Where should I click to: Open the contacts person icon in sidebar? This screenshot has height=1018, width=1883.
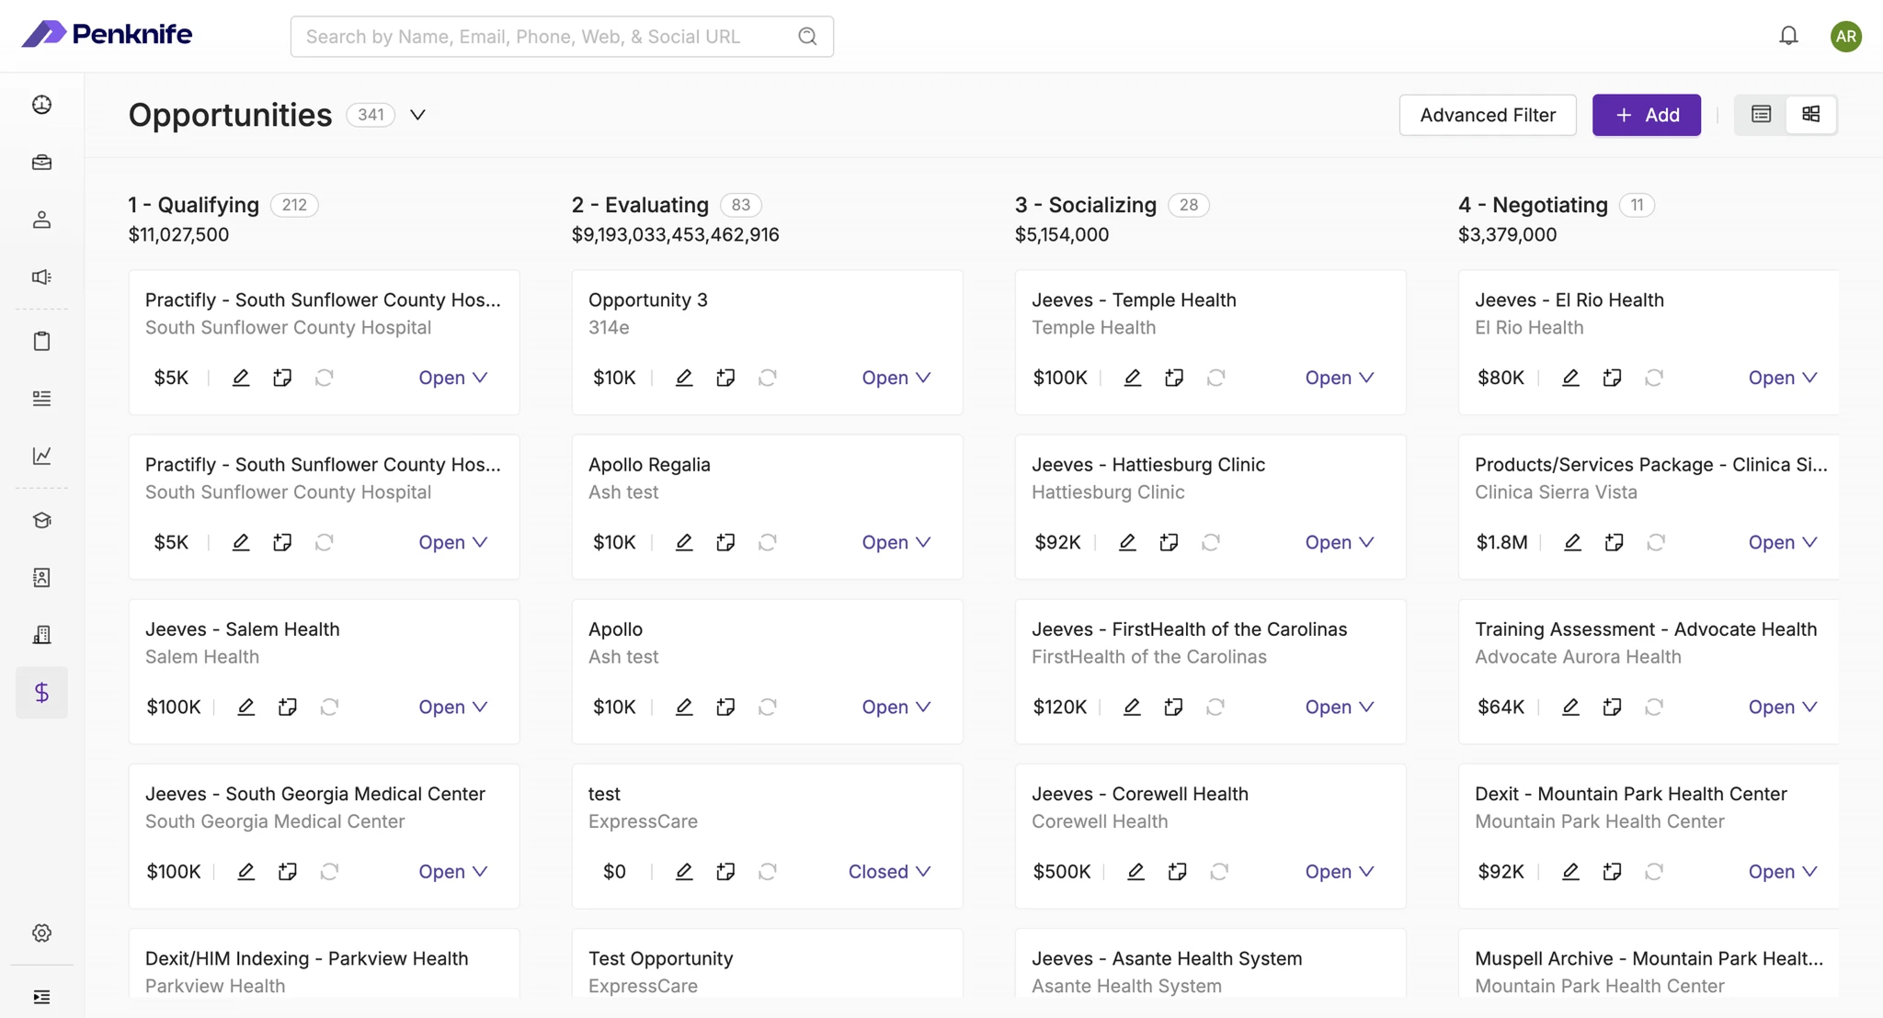coord(41,220)
